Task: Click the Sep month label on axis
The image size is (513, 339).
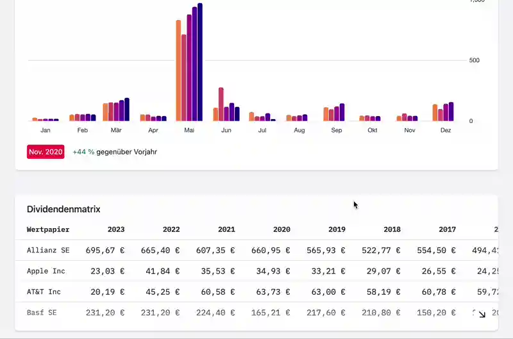Action: [337, 130]
